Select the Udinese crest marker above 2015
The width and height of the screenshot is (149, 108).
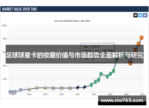[45, 88]
